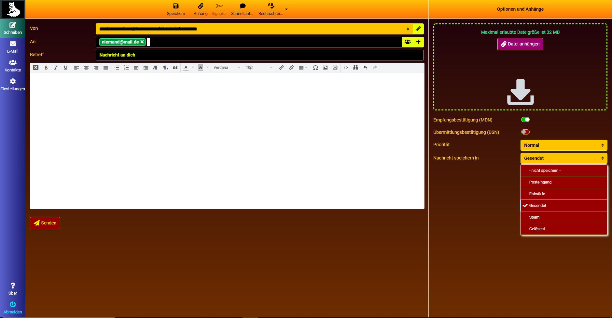Insert a special character with omega icon
This screenshot has width=612, height=318.
[315, 68]
